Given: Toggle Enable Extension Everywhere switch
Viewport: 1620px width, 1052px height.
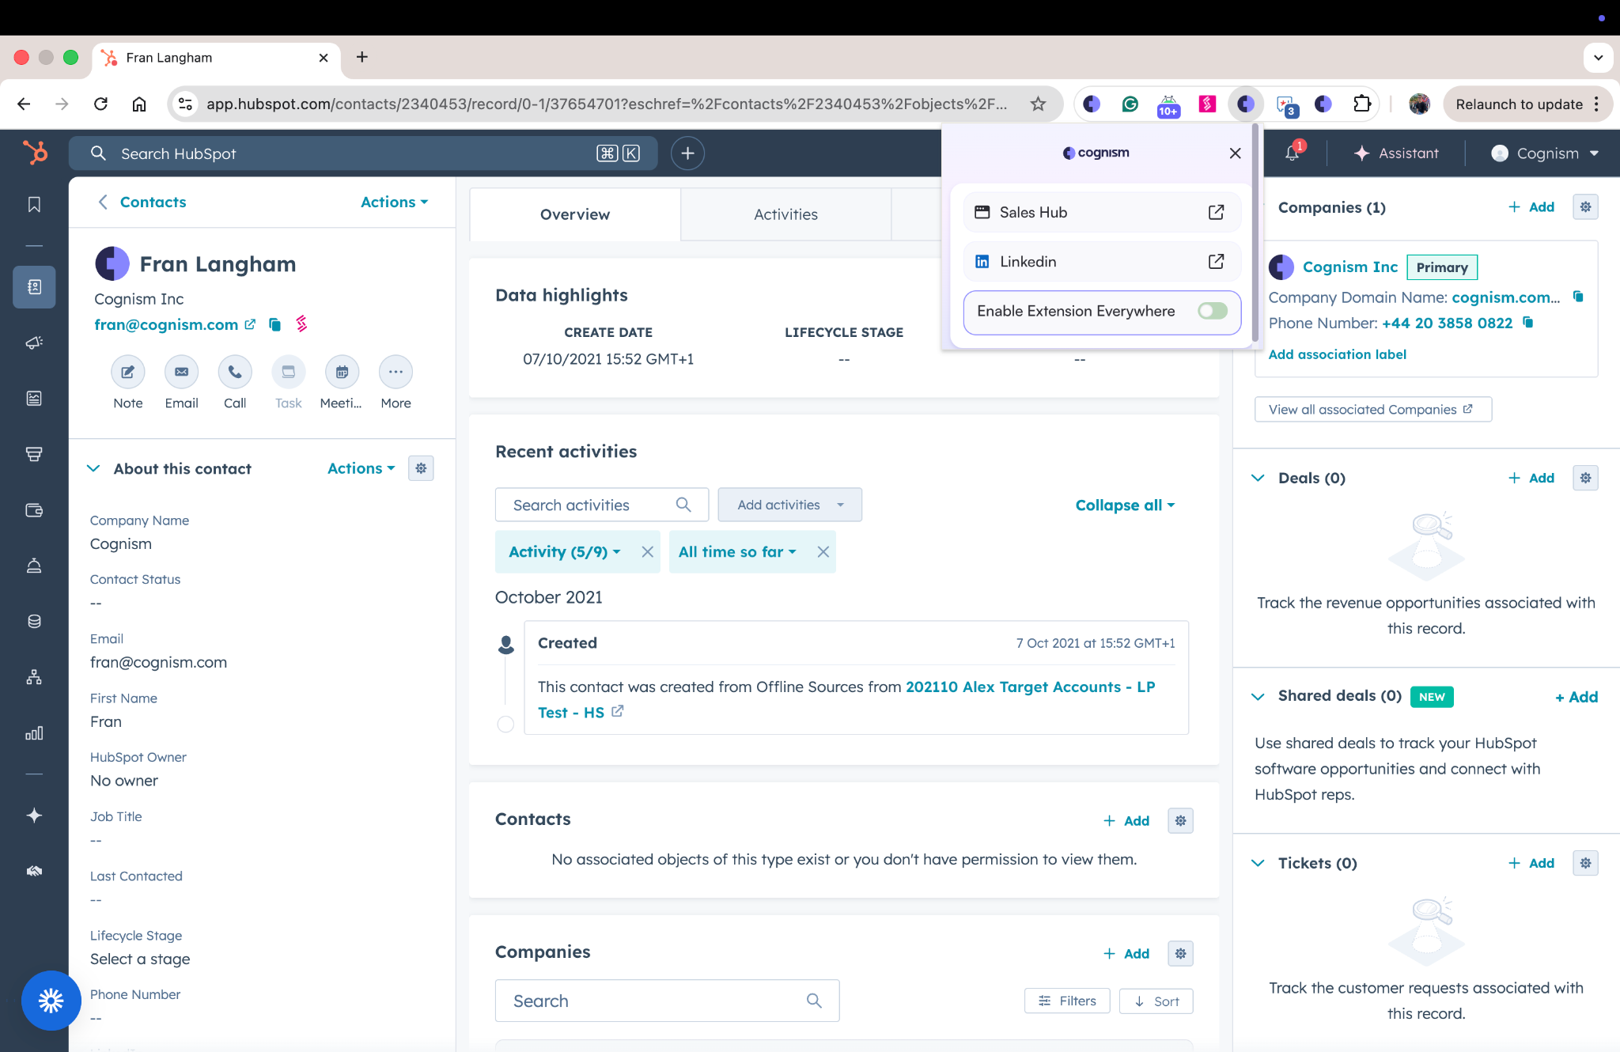Looking at the screenshot, I should [1212, 311].
